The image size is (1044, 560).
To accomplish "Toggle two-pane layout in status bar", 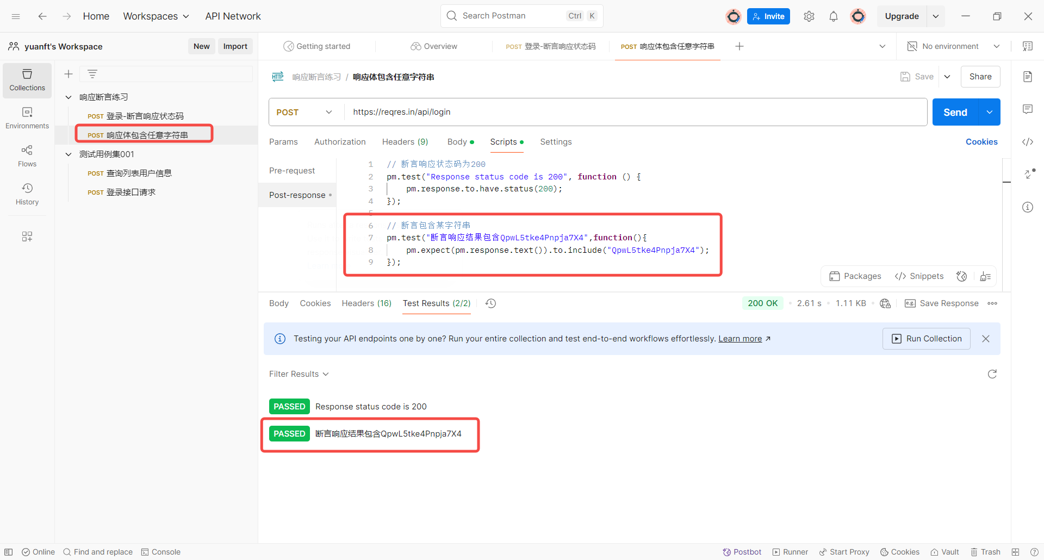I will click(1015, 552).
